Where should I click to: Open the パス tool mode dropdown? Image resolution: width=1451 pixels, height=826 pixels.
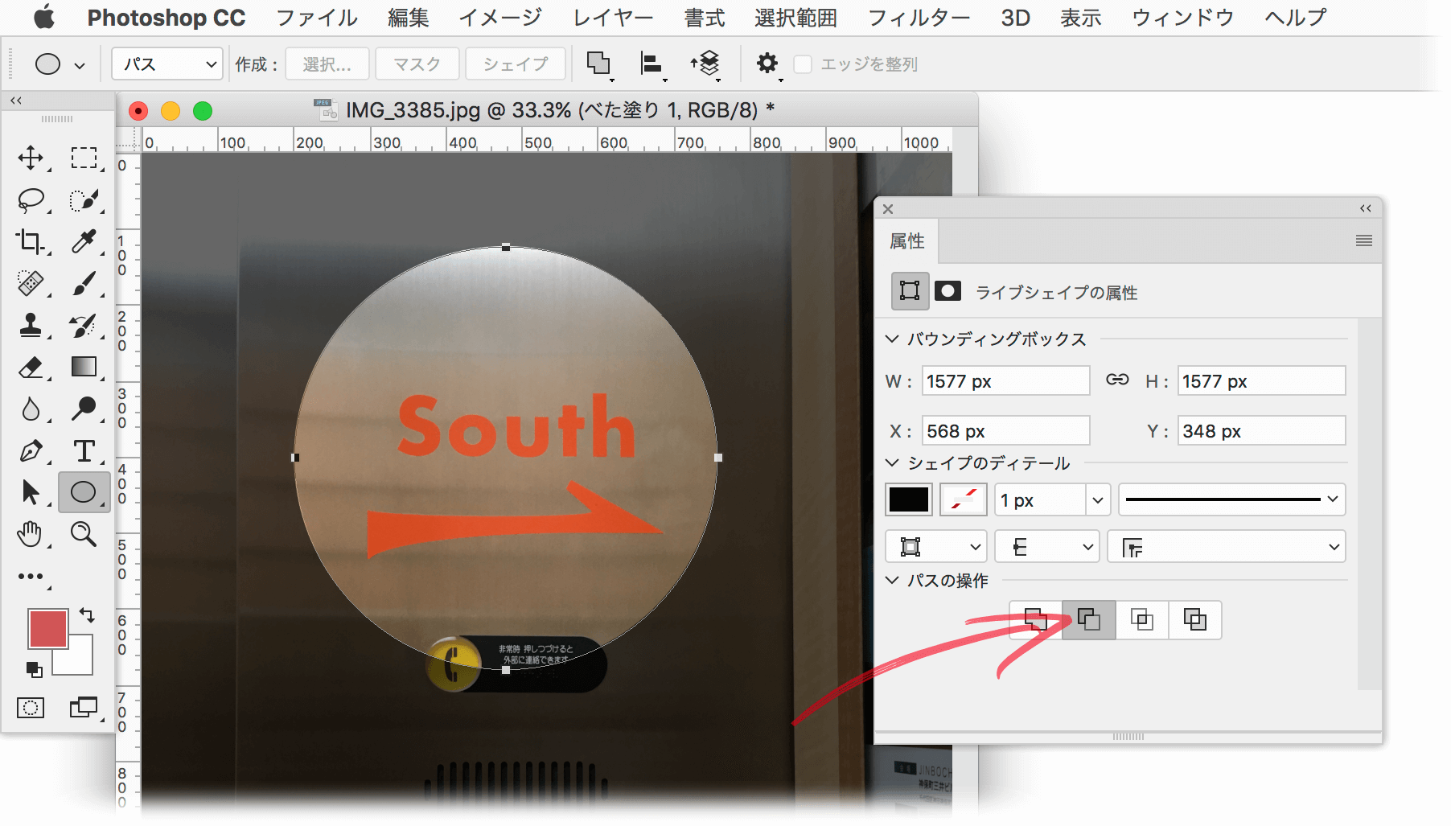click(166, 64)
